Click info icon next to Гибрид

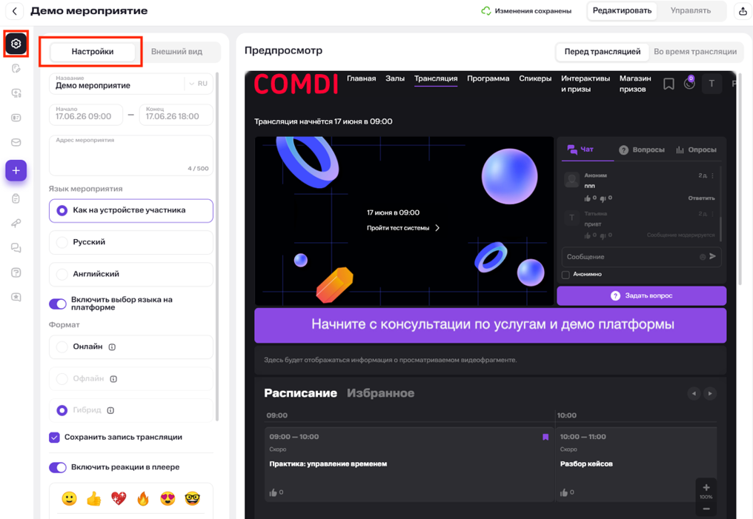[x=110, y=410]
